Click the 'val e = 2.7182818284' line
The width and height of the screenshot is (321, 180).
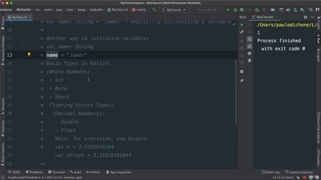(84, 147)
